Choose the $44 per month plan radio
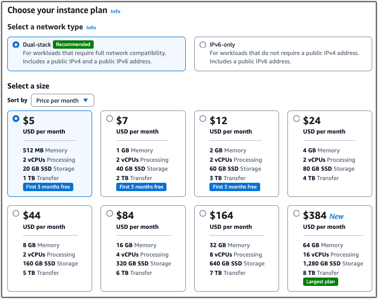Viewport: 378px width, 299px height. pos(16,214)
